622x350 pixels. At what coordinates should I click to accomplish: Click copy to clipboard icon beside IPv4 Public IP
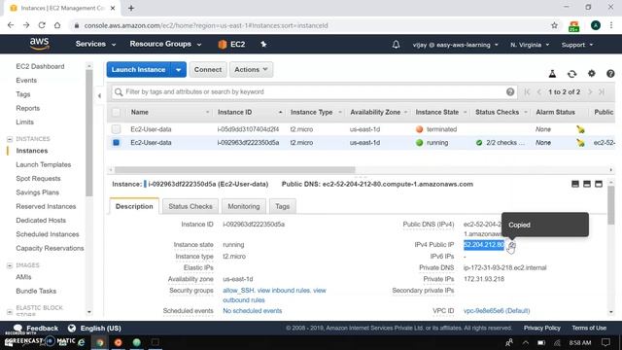pyautogui.click(x=512, y=245)
